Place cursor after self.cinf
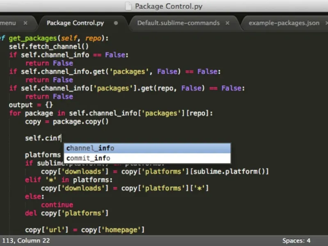 (x=61, y=138)
